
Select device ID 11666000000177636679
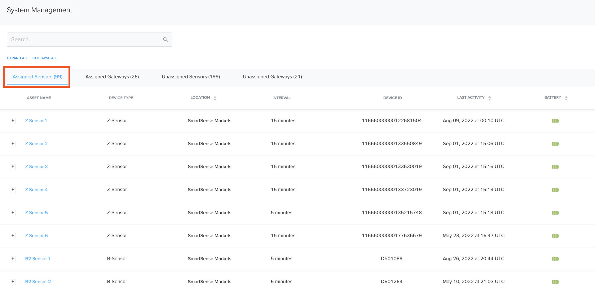coord(392,236)
